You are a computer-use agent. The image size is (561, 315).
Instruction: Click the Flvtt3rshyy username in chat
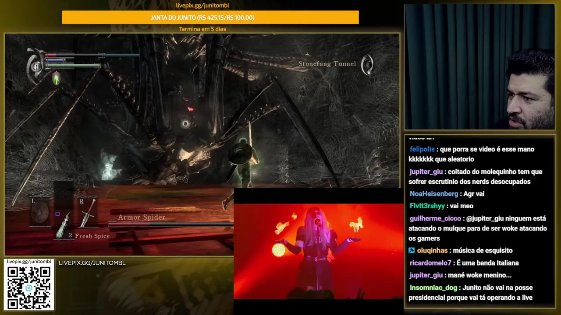pyautogui.click(x=427, y=206)
